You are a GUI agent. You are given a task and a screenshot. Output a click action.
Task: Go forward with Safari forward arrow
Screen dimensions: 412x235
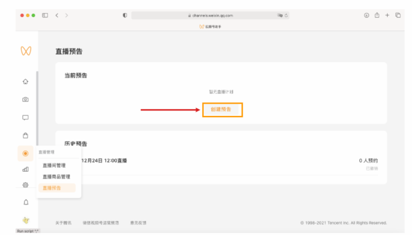66,16
